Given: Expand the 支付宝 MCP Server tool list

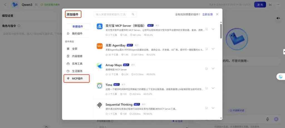Looking at the screenshot, I should pyautogui.click(x=213, y=29).
